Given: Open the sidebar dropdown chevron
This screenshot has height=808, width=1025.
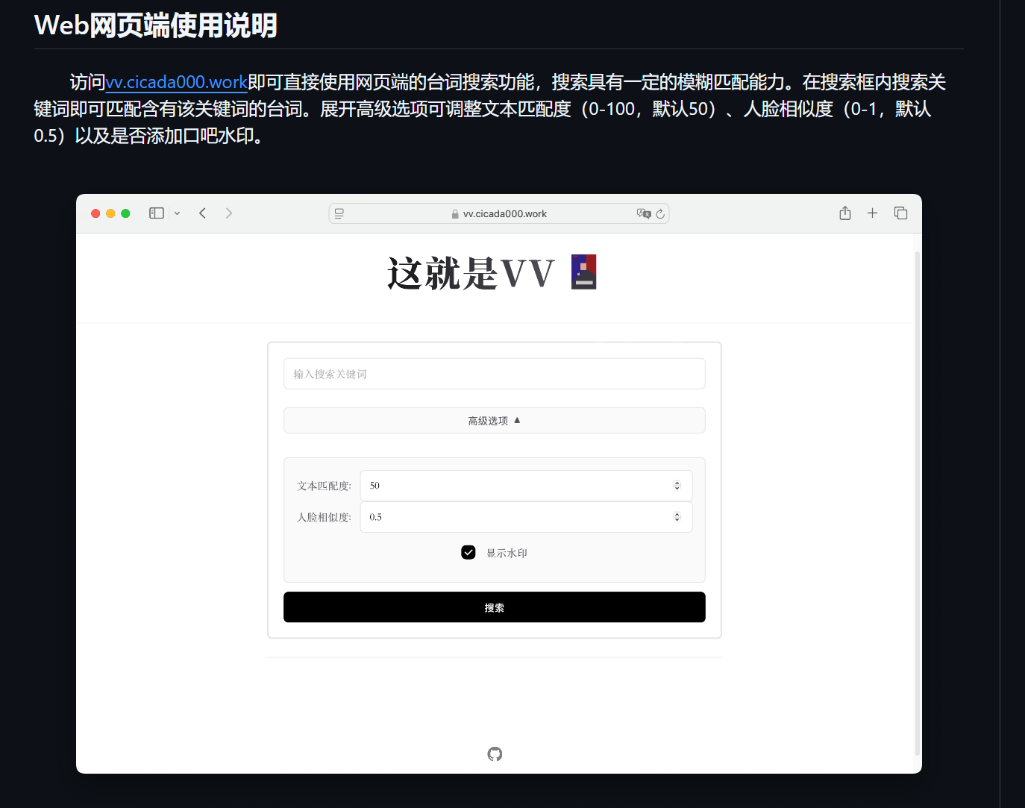Looking at the screenshot, I should pyautogui.click(x=177, y=213).
